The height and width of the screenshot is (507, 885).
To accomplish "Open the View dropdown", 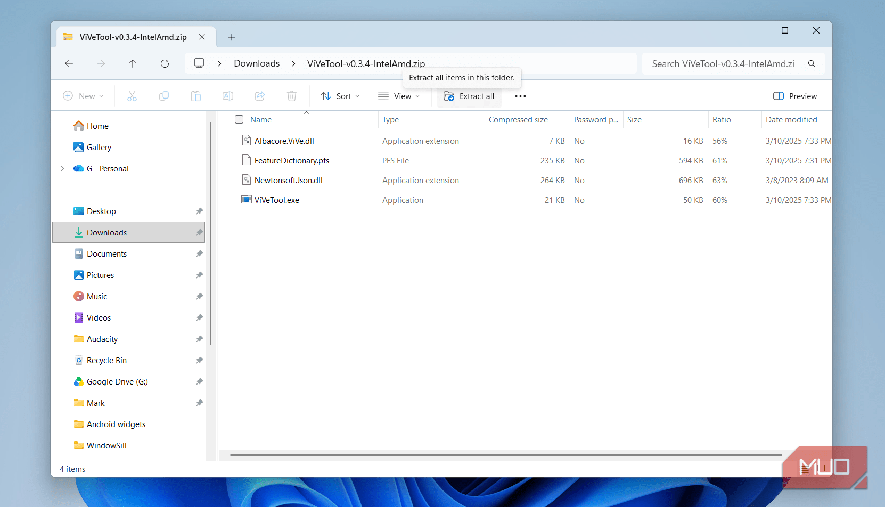I will (399, 96).
